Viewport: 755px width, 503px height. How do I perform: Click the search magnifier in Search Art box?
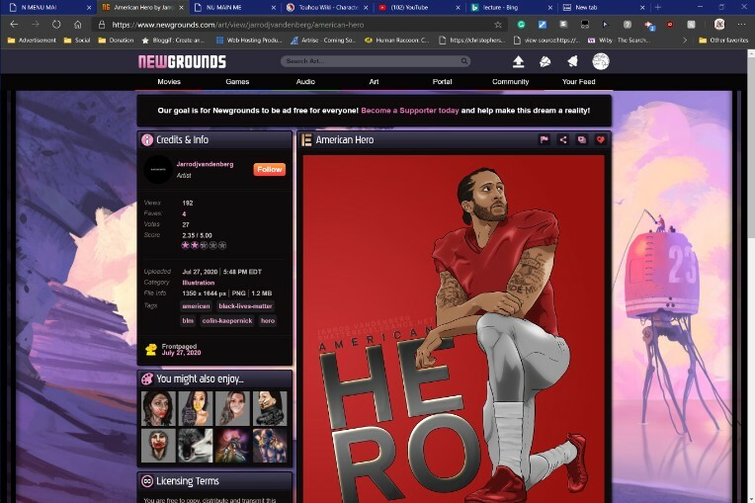(x=464, y=61)
